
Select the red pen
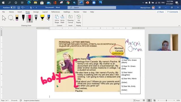(29, 18)
